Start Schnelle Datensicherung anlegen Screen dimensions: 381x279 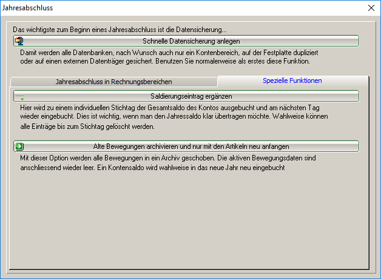tap(186, 41)
